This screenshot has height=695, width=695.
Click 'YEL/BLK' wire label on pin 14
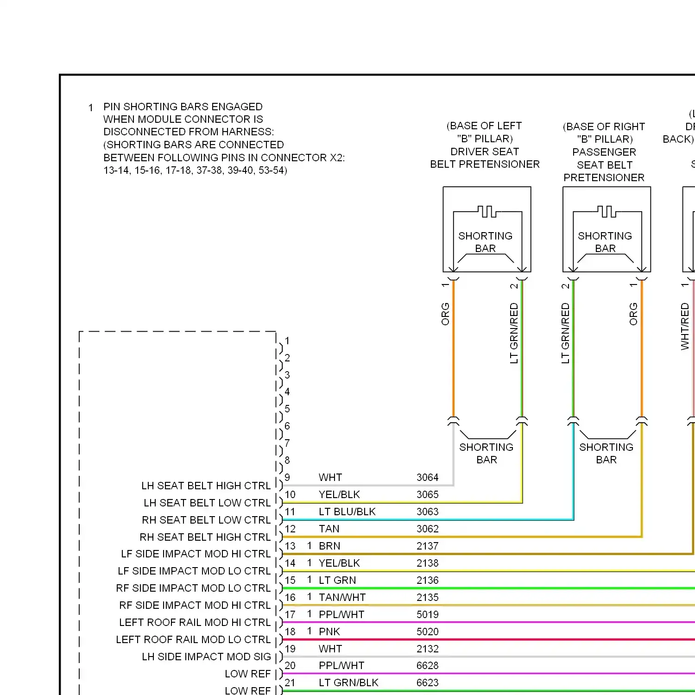(x=339, y=563)
